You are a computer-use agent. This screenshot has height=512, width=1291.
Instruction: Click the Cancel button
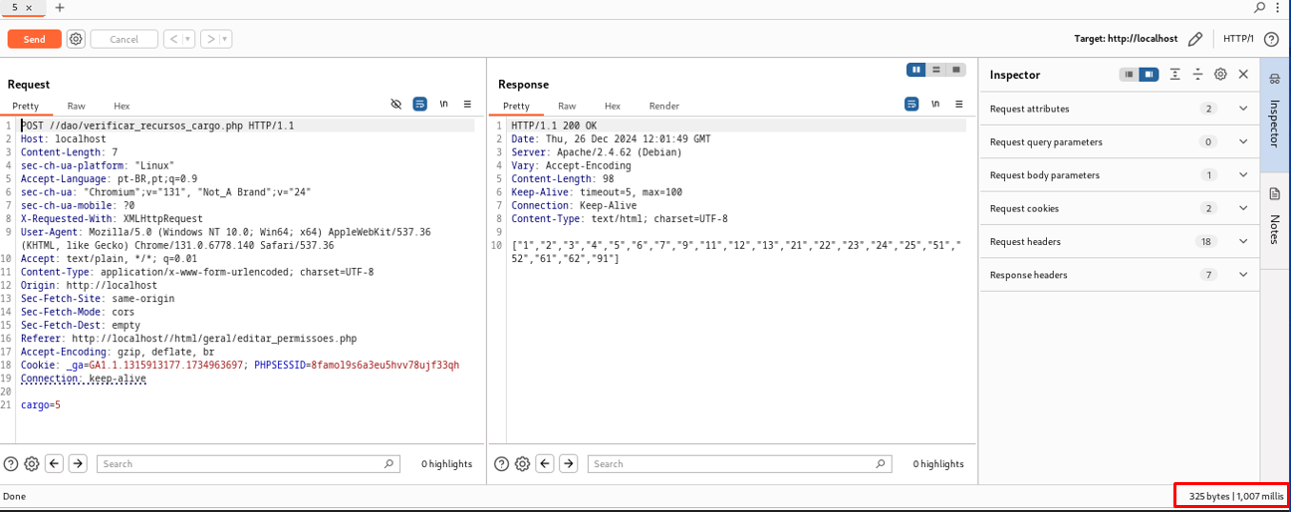pyautogui.click(x=124, y=39)
